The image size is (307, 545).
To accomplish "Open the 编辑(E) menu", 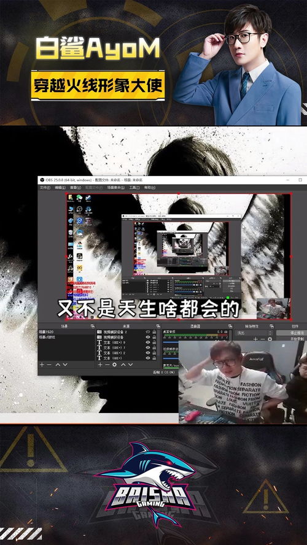I will [x=60, y=187].
